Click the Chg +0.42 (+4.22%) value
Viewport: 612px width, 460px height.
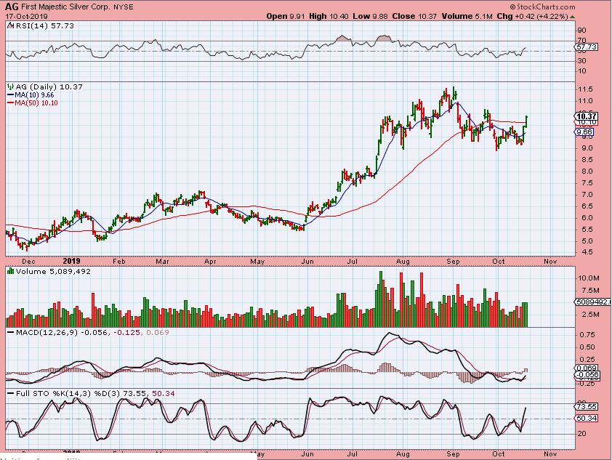click(533, 17)
